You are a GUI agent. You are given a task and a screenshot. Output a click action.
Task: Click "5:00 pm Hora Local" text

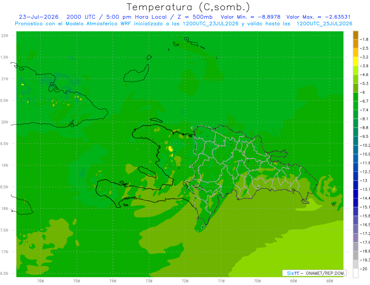click(137, 17)
